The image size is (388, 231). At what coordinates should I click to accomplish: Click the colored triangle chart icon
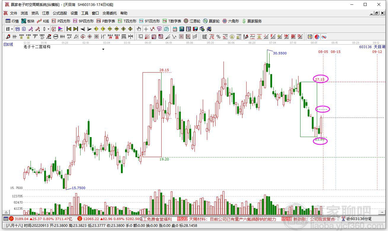click(60, 29)
